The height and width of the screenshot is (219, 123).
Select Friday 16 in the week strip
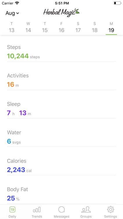tap(61, 28)
